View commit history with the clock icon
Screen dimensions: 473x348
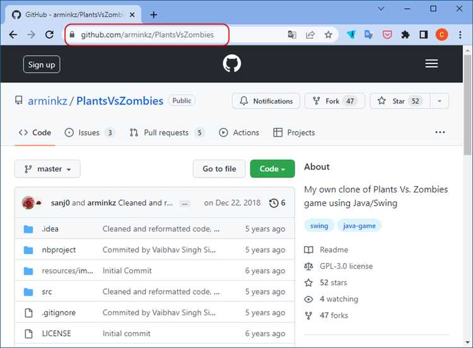click(x=277, y=203)
